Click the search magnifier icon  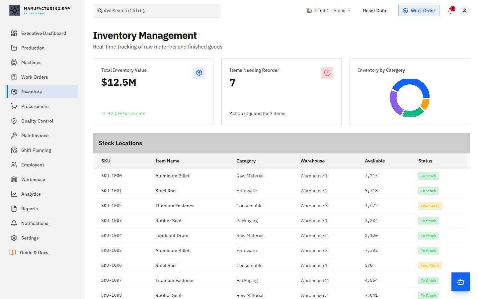click(100, 11)
